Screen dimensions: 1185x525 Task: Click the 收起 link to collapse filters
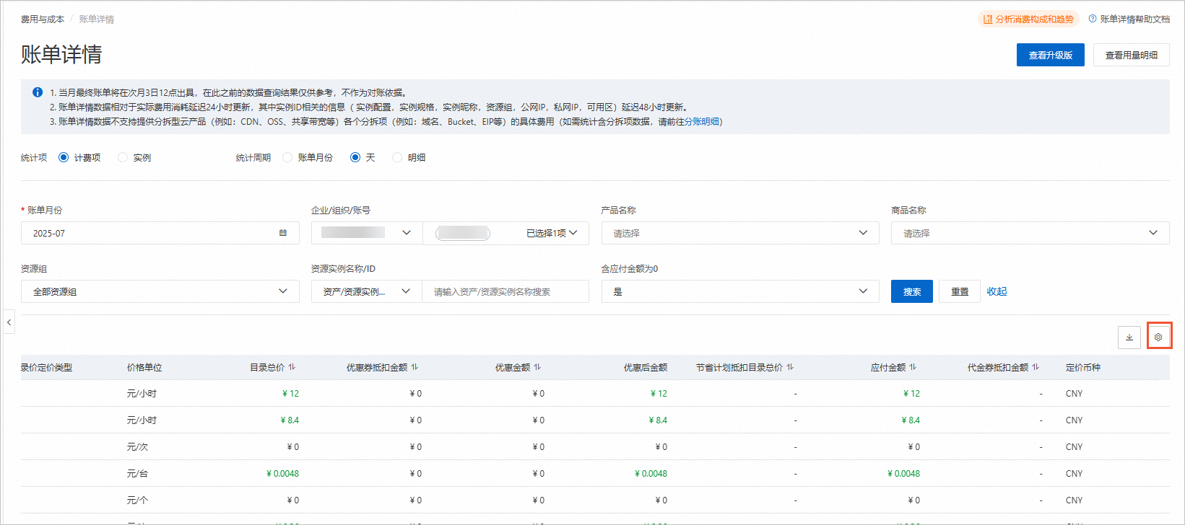pyautogui.click(x=997, y=291)
